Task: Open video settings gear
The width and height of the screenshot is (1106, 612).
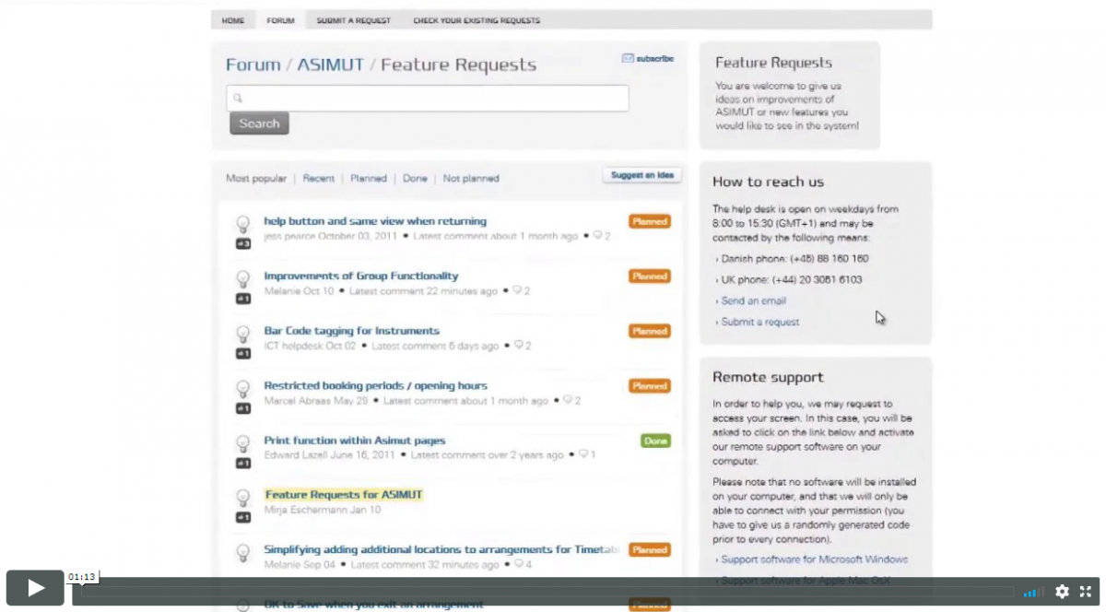Action: point(1062,592)
